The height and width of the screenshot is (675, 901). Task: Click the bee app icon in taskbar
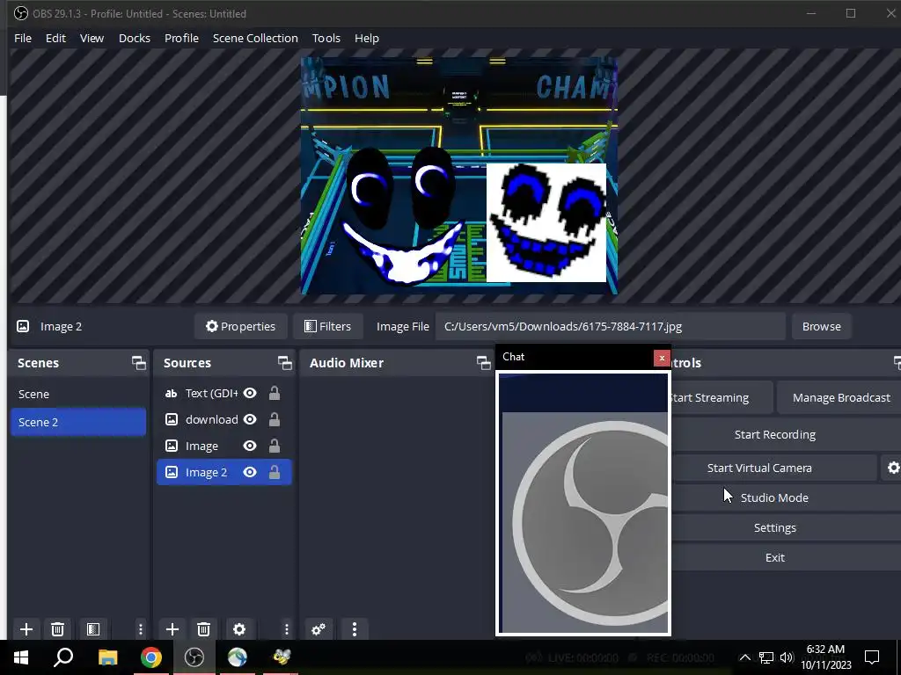(x=282, y=657)
